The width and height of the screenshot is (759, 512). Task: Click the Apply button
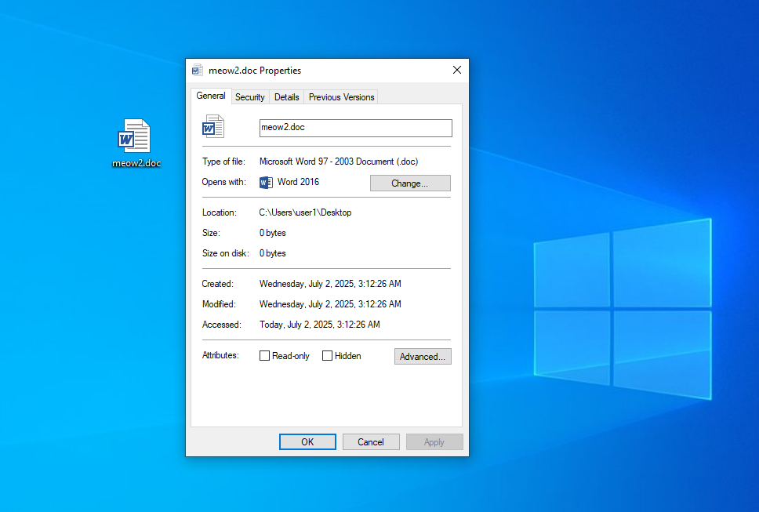point(434,442)
